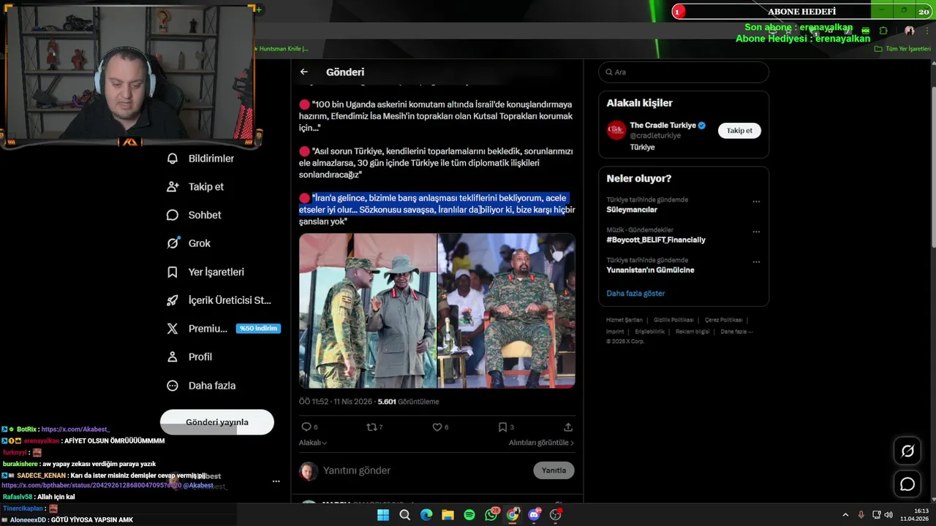Screen dimensions: 936x526
Task: Open the Chrome profile avatar
Action: click(x=909, y=31)
